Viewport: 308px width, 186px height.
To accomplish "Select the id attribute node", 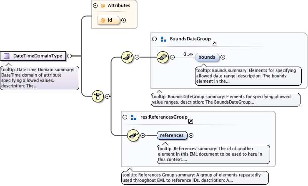I will point(108,20).
